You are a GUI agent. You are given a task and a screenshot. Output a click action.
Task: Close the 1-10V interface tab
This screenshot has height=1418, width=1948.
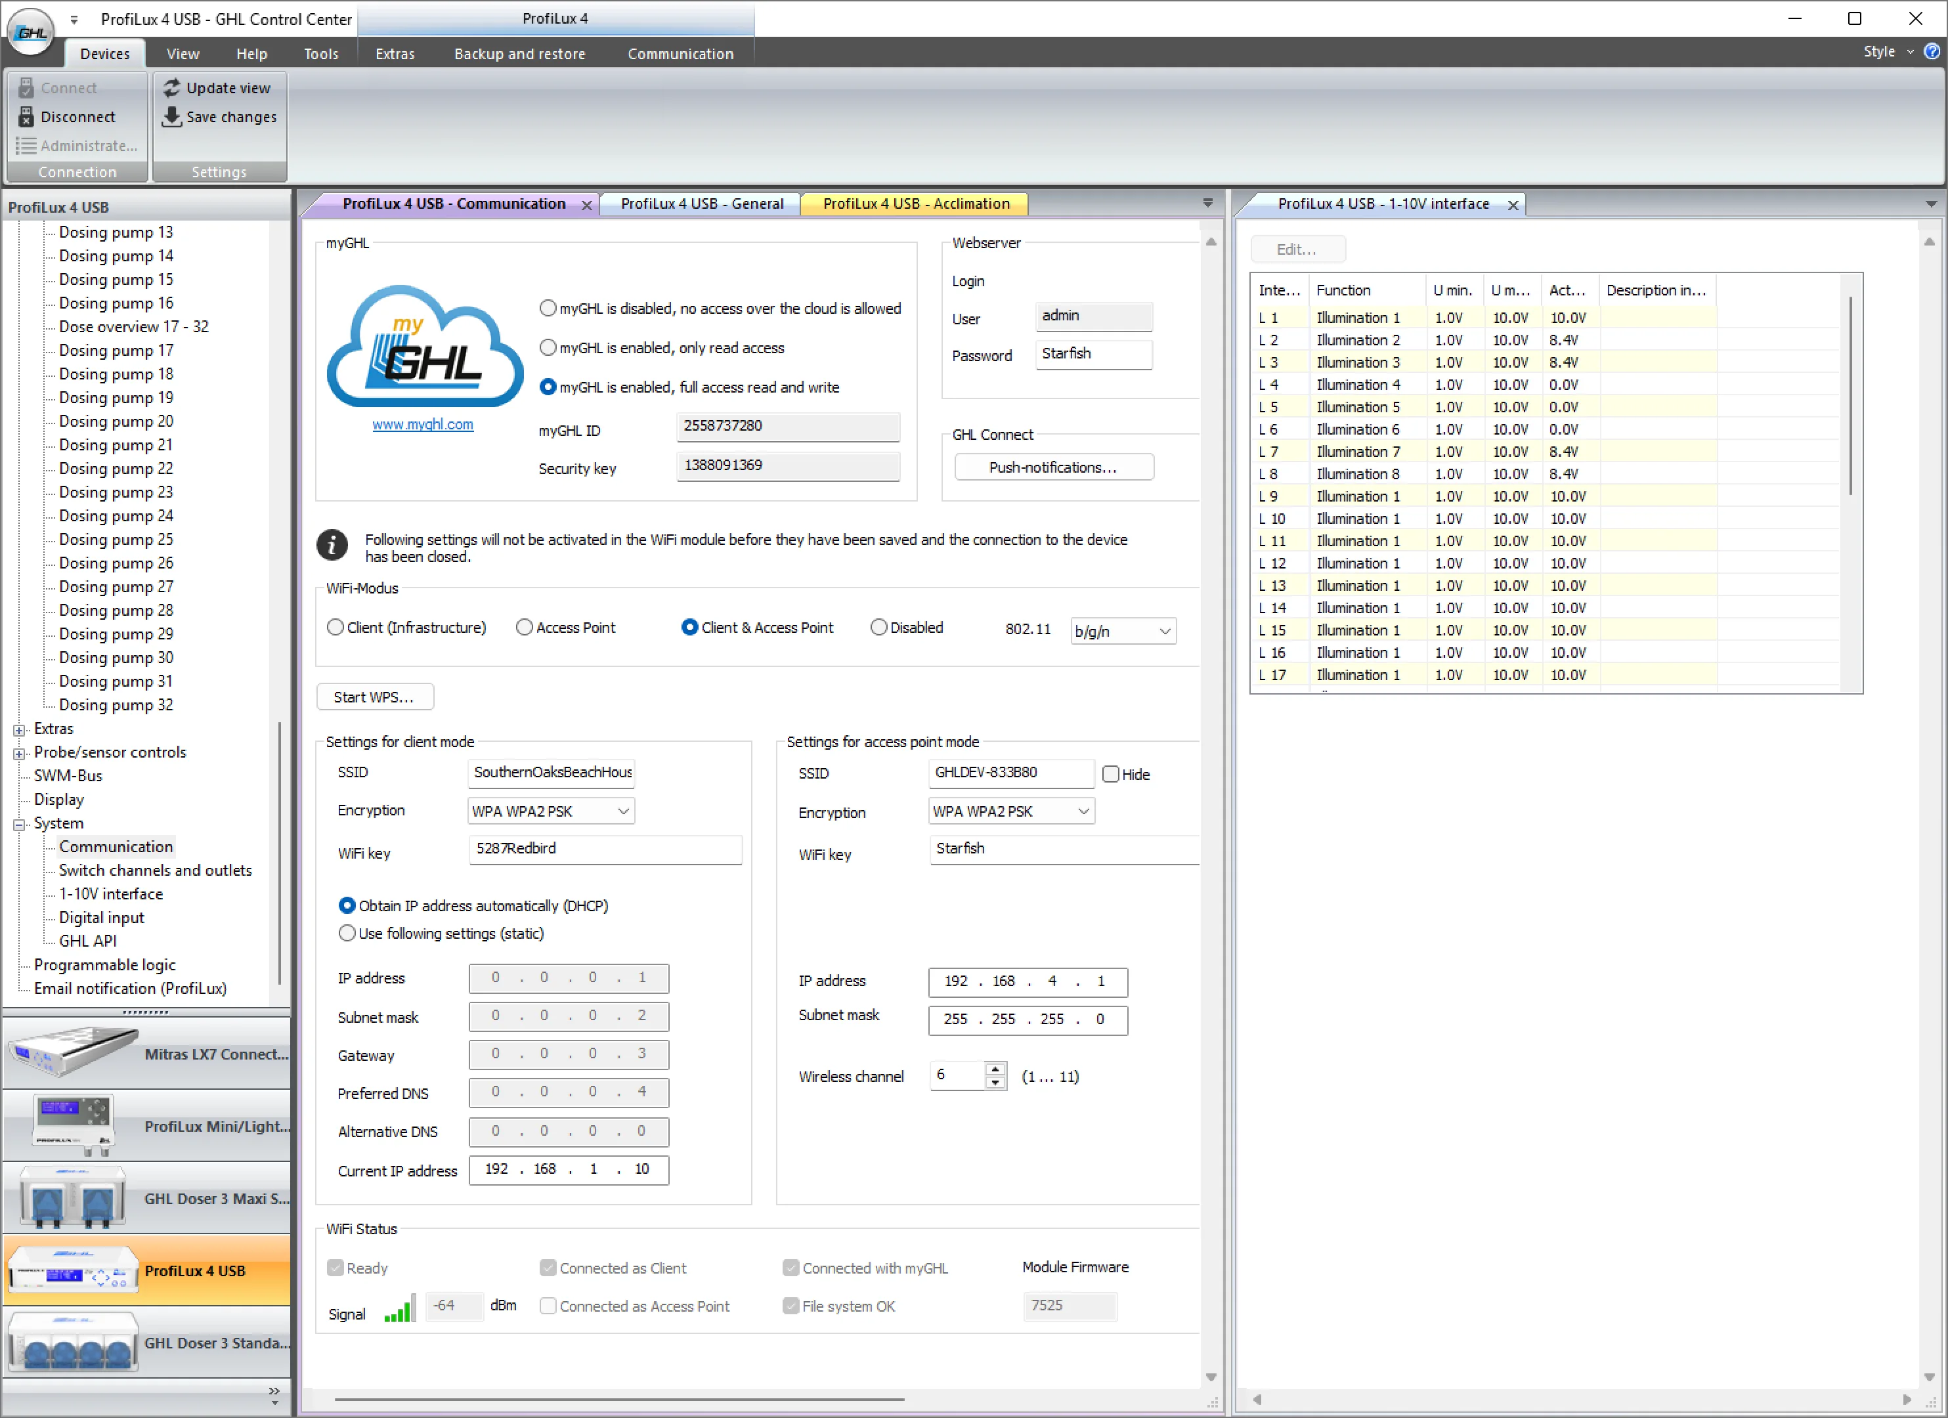[1513, 204]
